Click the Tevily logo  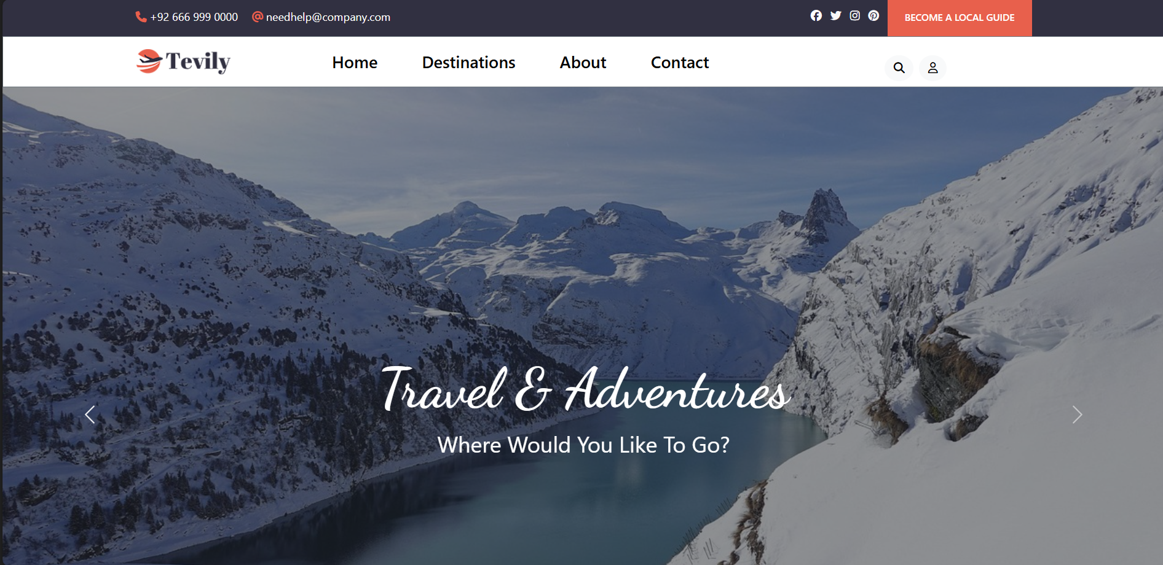[x=183, y=61]
